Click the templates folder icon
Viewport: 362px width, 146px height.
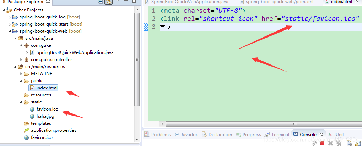(26, 123)
